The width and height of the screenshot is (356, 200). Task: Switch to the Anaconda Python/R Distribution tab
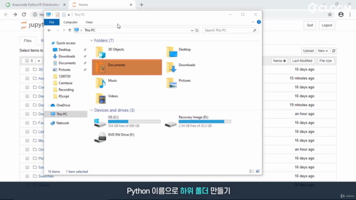coord(36,4)
